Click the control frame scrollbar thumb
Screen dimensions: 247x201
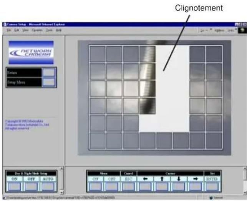[x=245, y=175]
